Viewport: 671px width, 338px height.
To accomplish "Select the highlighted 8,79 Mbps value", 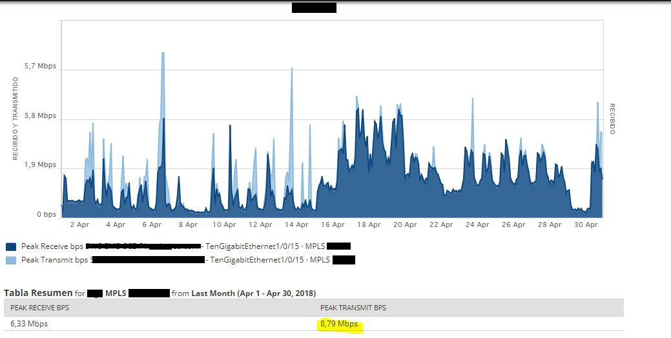I will click(339, 324).
